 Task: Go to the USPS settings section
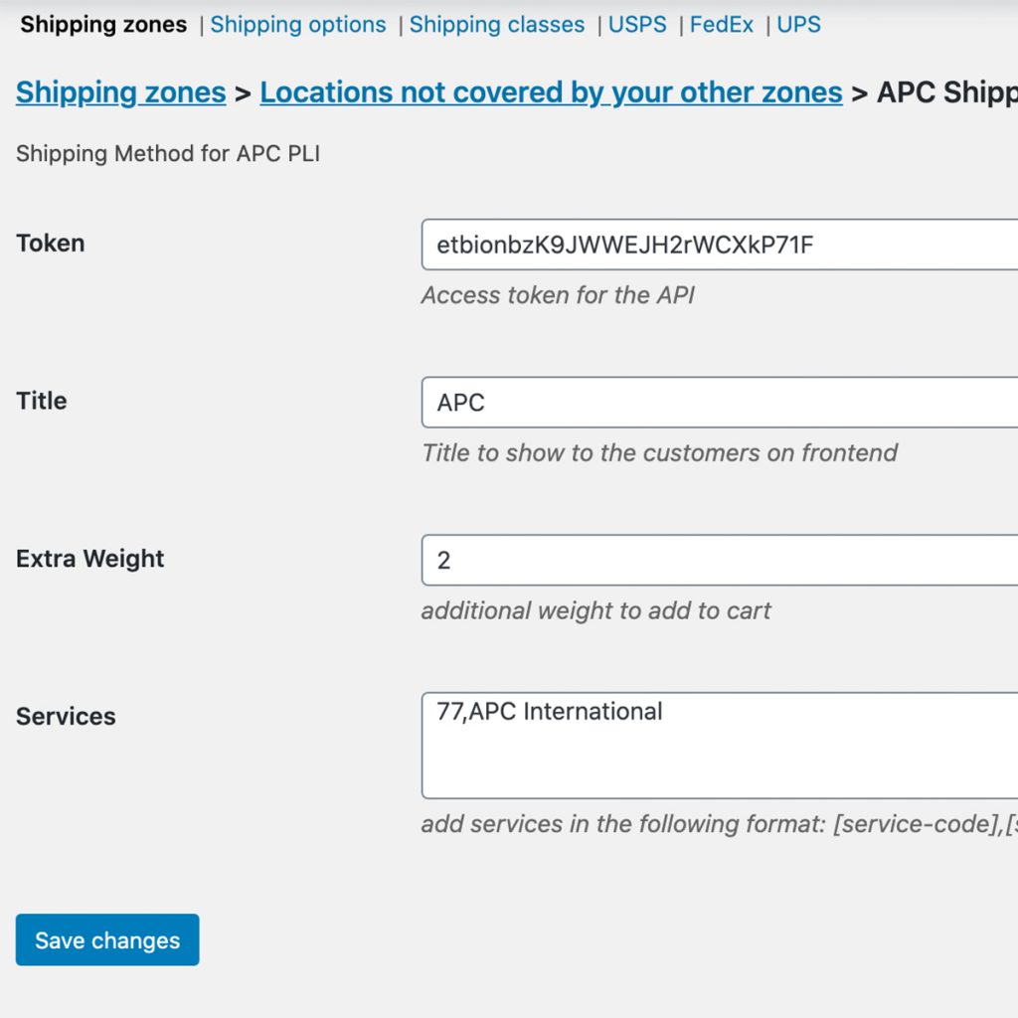pos(637,25)
